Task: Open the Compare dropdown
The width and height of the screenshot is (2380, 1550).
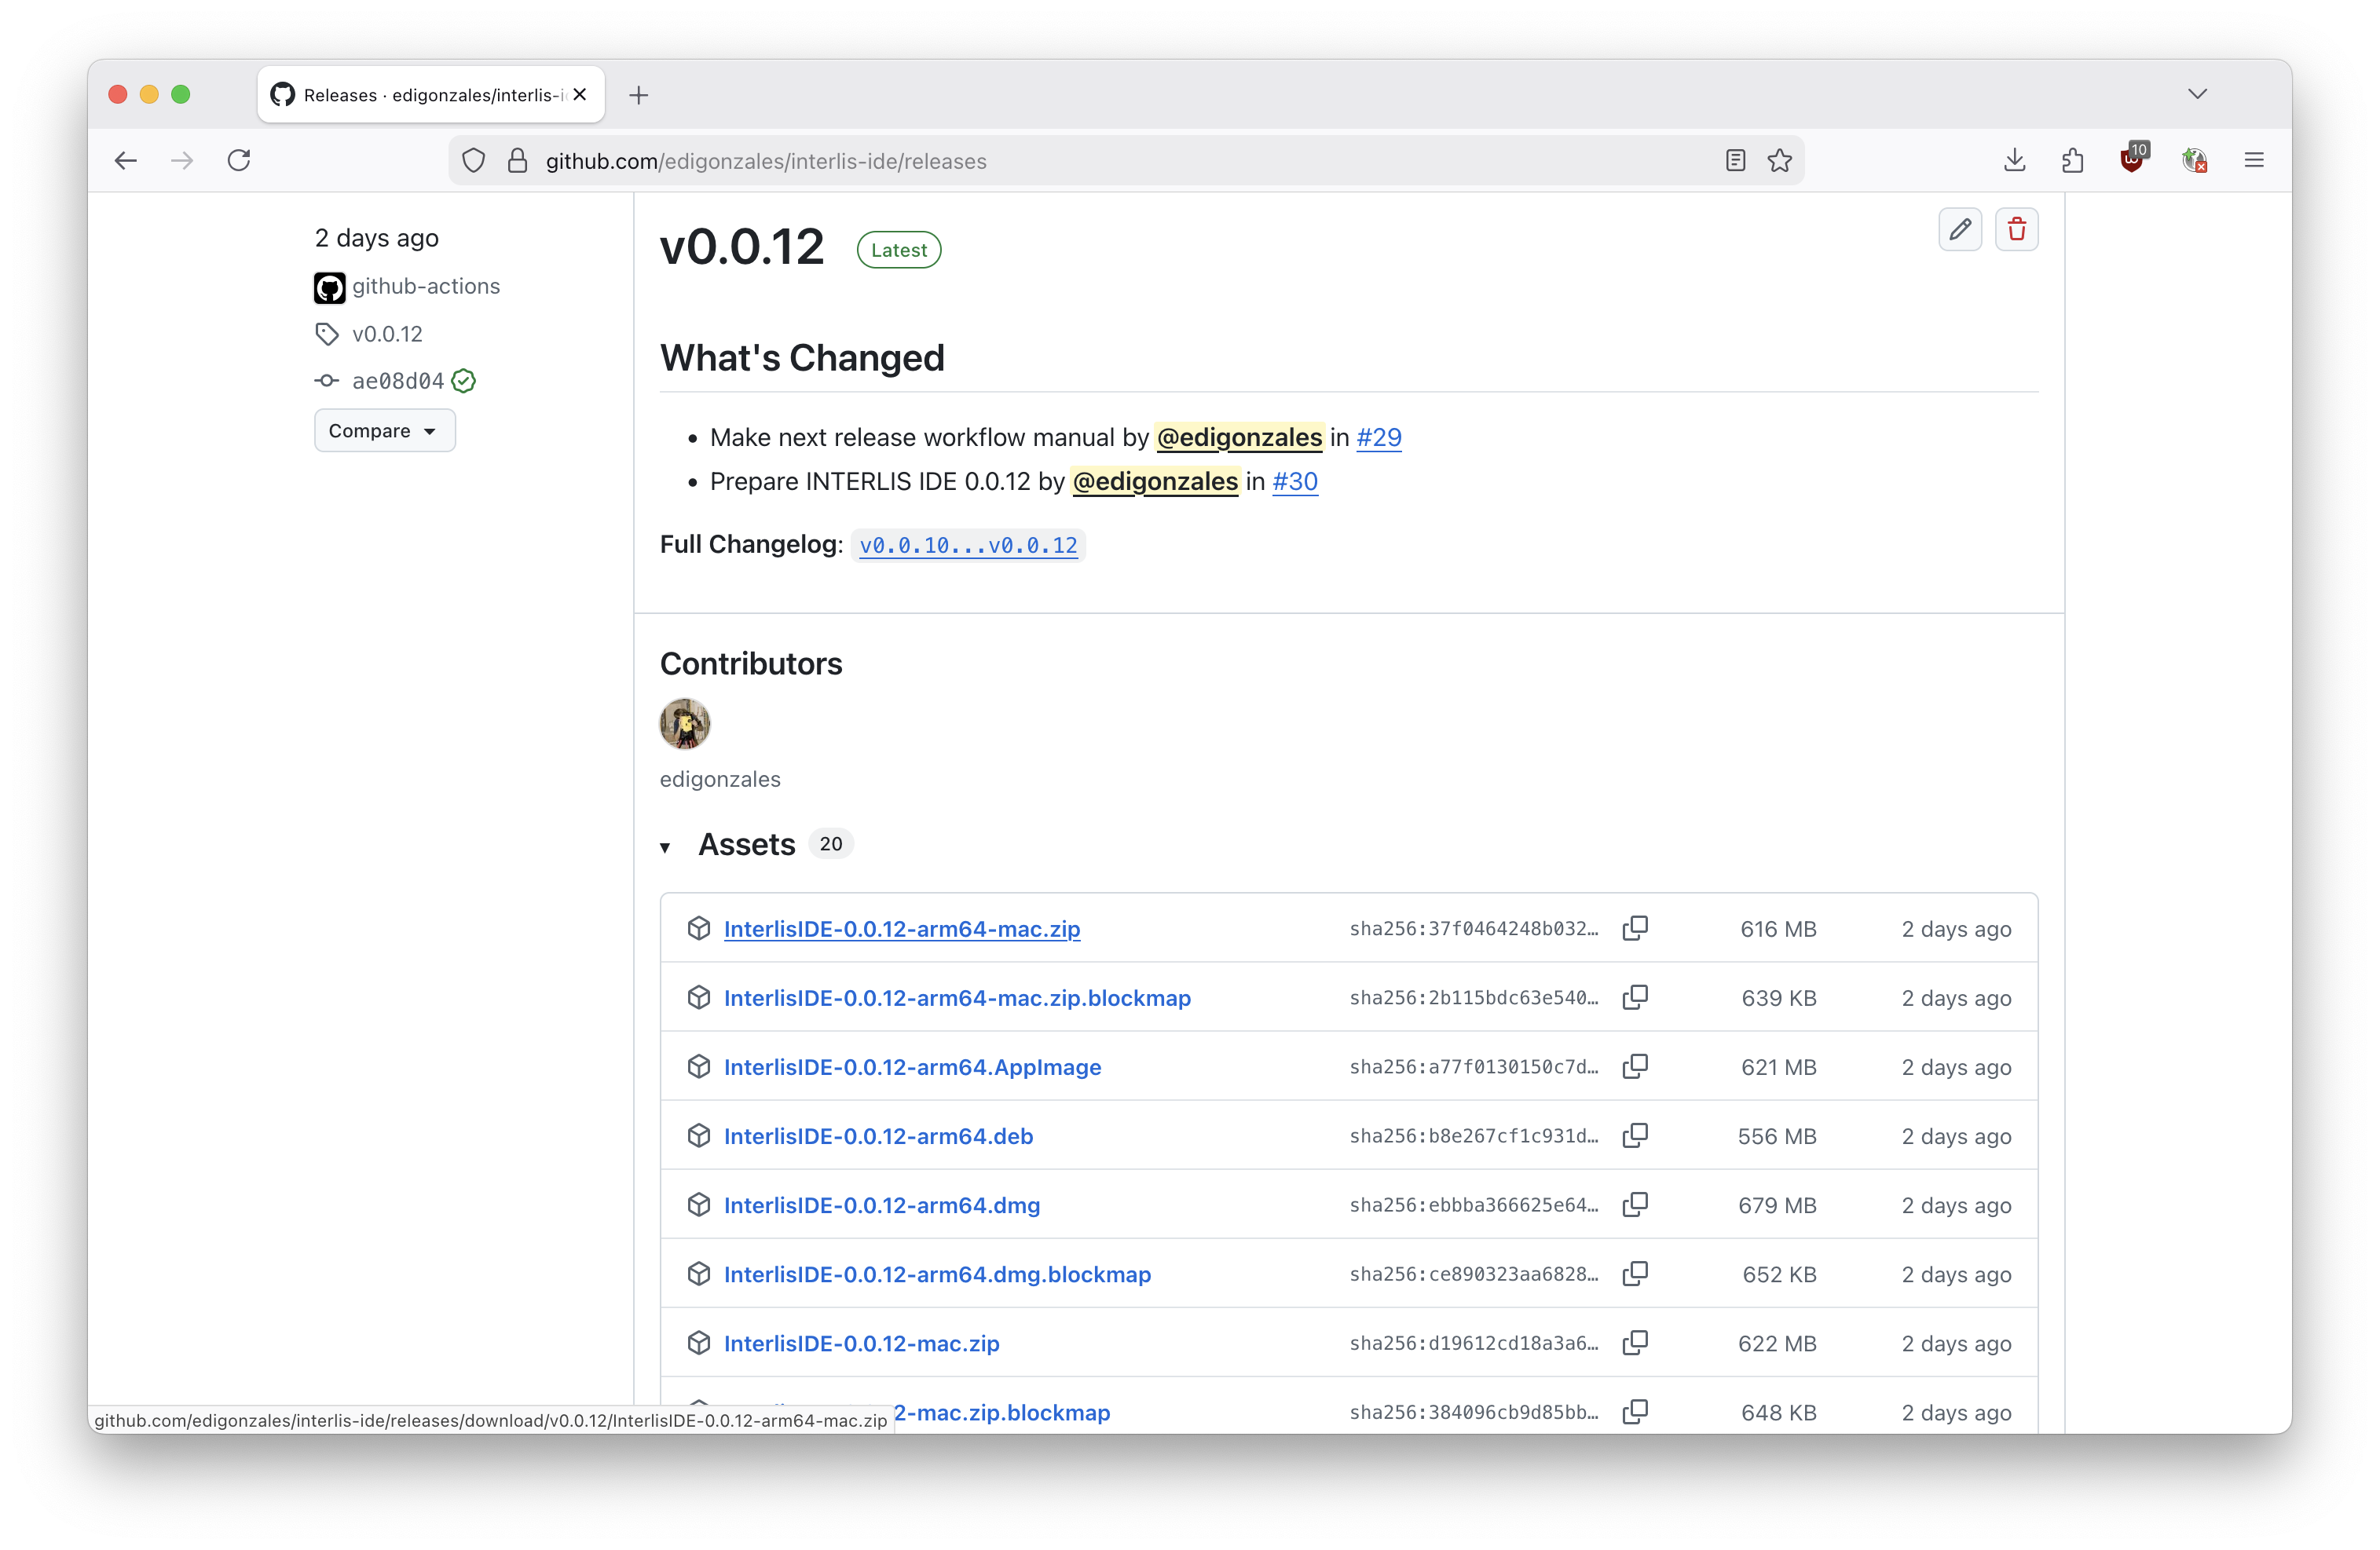Action: point(384,431)
